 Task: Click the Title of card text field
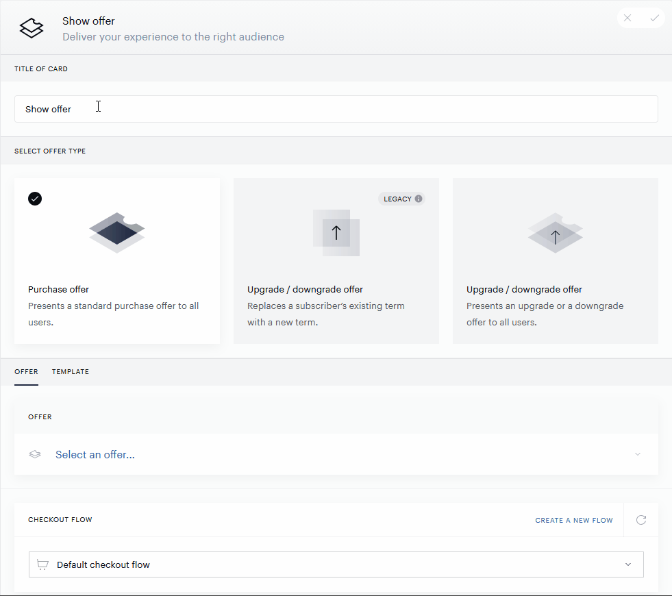coord(336,109)
